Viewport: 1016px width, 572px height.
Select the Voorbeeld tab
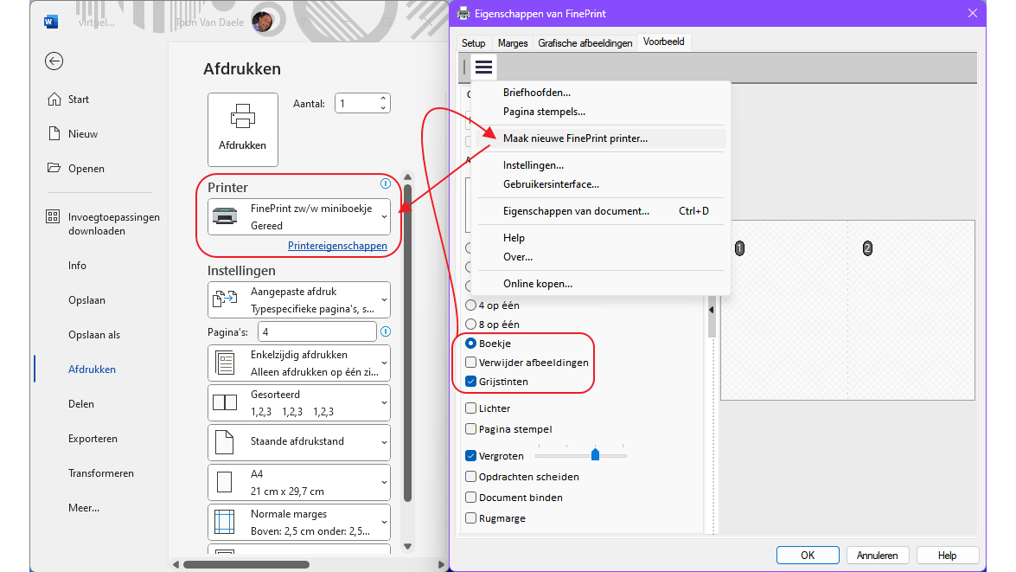pyautogui.click(x=663, y=42)
